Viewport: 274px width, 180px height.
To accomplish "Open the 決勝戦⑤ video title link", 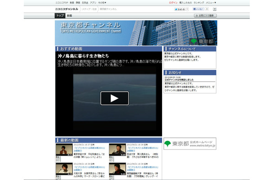I will coord(89,149).
